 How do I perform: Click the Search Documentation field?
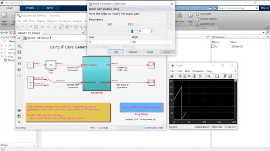tap(238, 8)
